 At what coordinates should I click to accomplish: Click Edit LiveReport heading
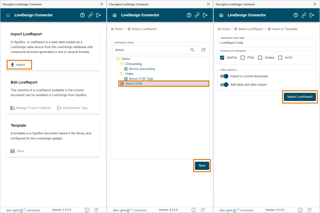[x=24, y=82]
